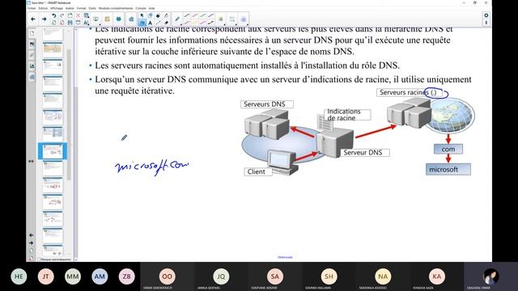Select participant avatar KA

point(437,276)
